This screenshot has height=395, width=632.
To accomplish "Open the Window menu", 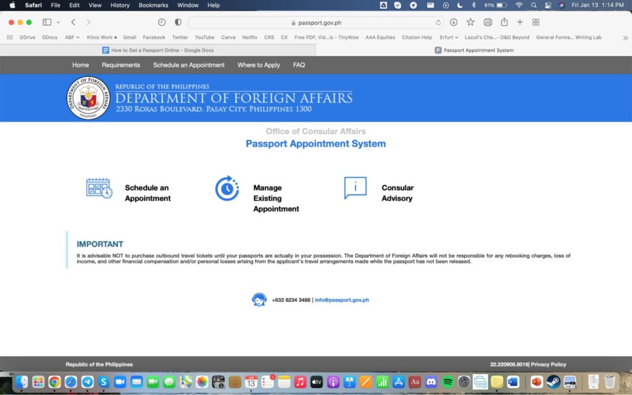I will 188,5.
